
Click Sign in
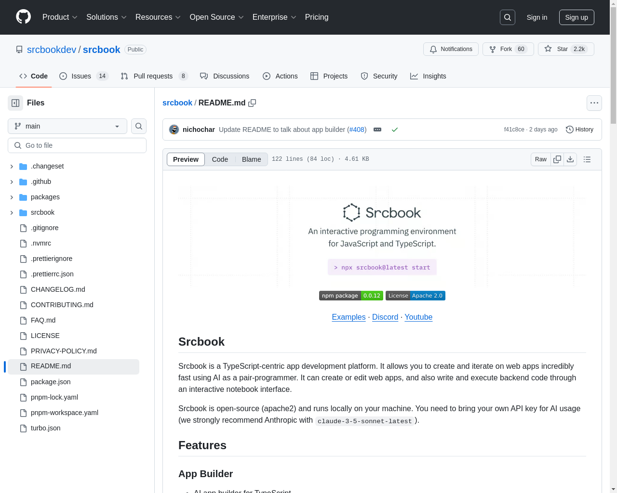pos(537,17)
